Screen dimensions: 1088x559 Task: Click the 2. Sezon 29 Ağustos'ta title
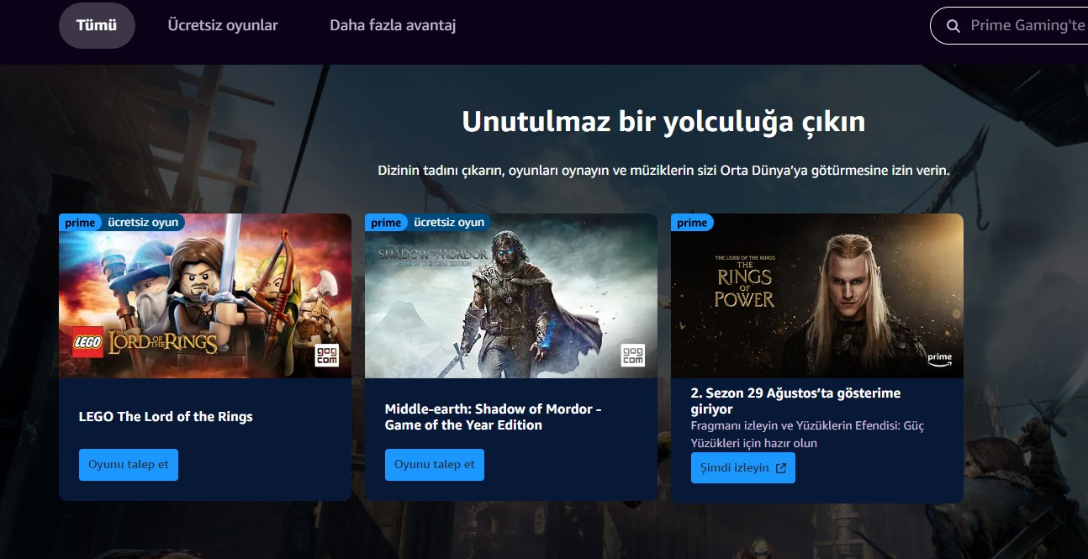795,401
